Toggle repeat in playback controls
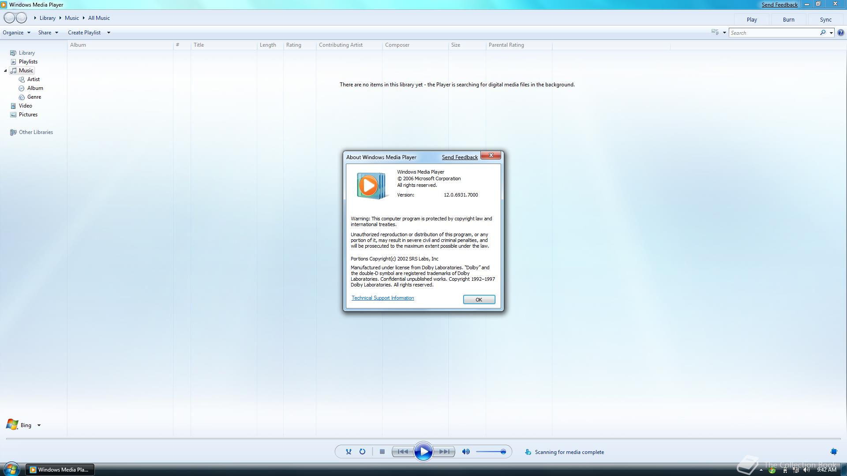The image size is (847, 476). 362,452
